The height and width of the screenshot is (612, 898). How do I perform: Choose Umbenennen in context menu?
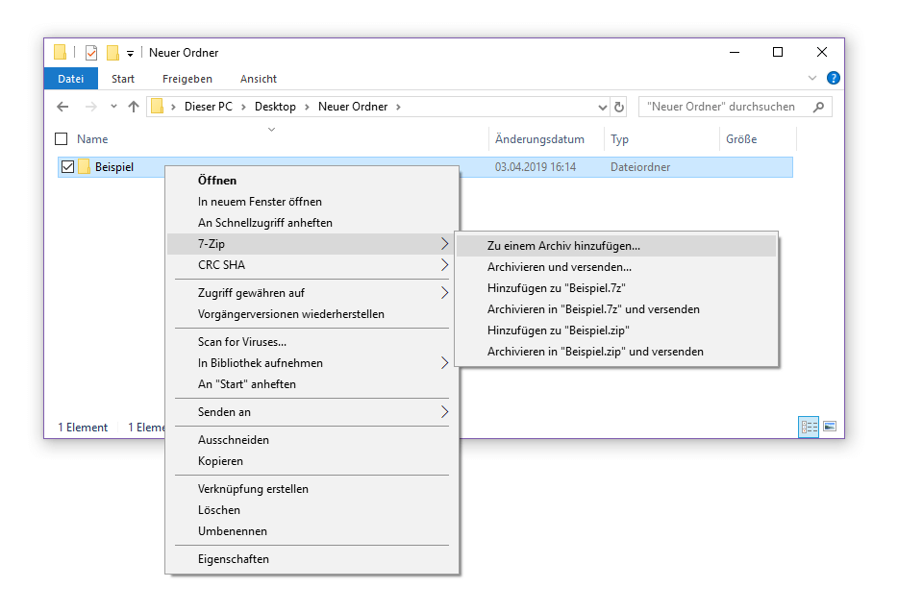click(x=312, y=531)
